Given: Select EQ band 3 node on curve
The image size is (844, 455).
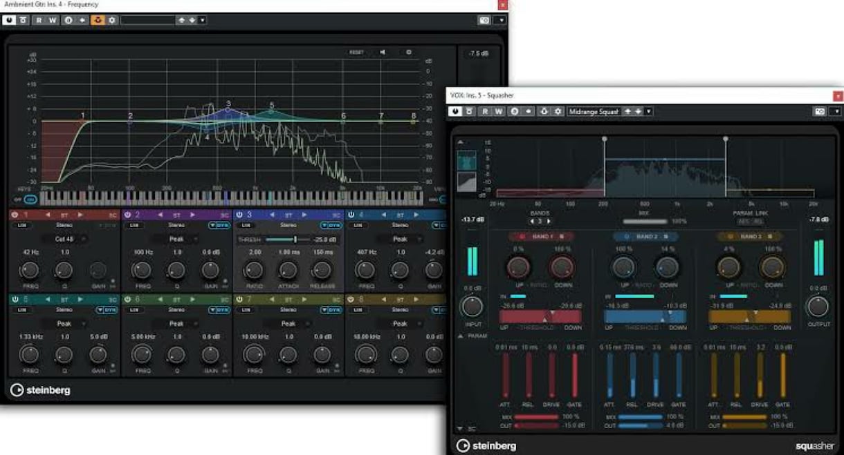Looking at the screenshot, I should (228, 109).
